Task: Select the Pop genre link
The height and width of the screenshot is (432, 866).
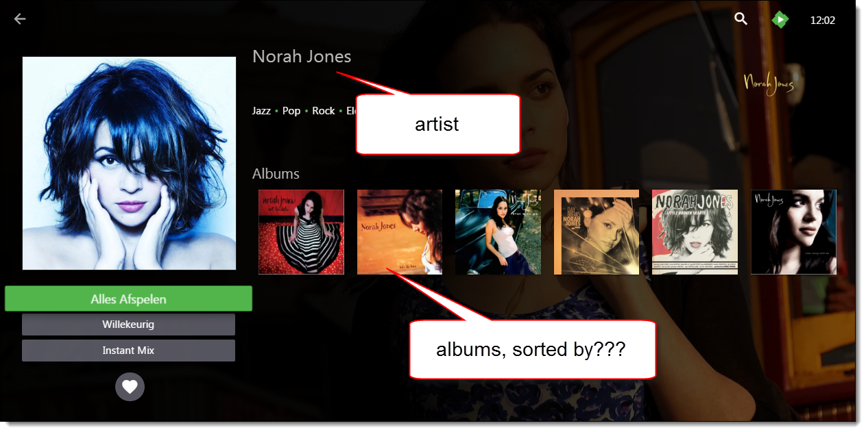Action: tap(291, 110)
